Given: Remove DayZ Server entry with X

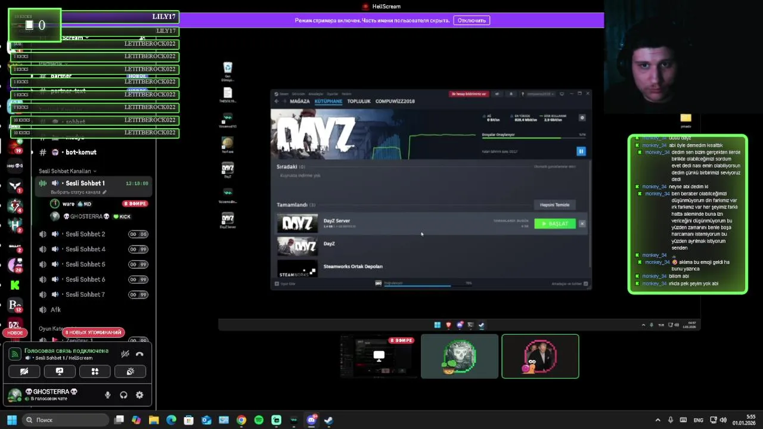Looking at the screenshot, I should tap(582, 223).
